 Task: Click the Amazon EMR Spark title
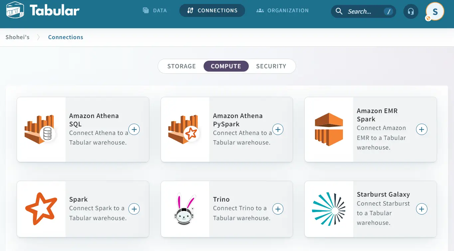click(377, 115)
